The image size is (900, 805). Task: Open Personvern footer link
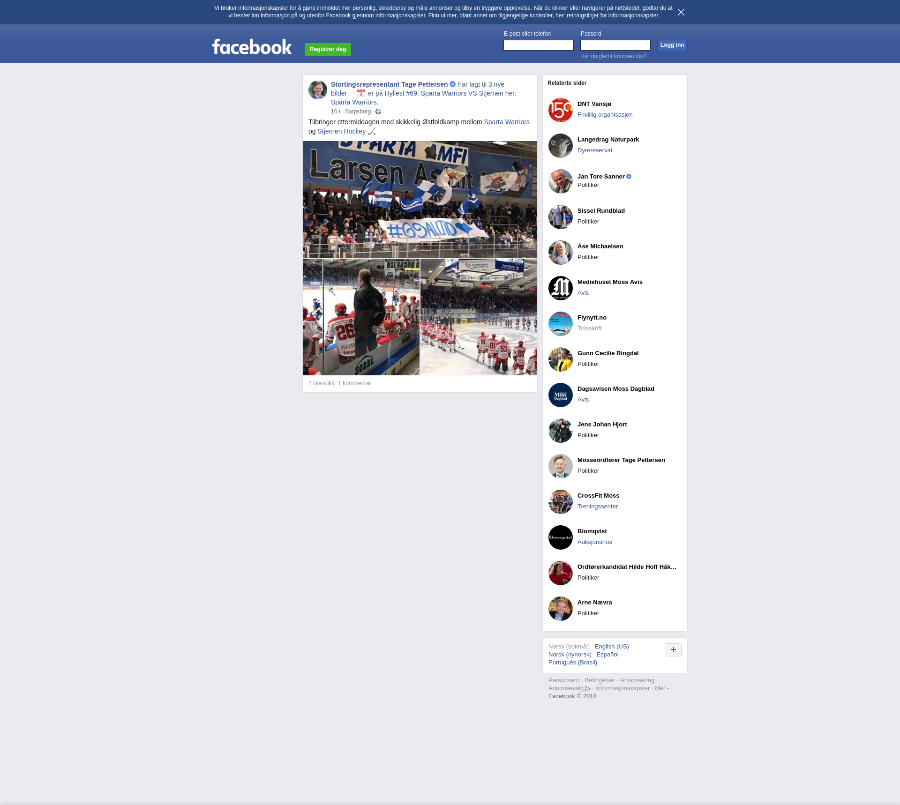(x=564, y=680)
